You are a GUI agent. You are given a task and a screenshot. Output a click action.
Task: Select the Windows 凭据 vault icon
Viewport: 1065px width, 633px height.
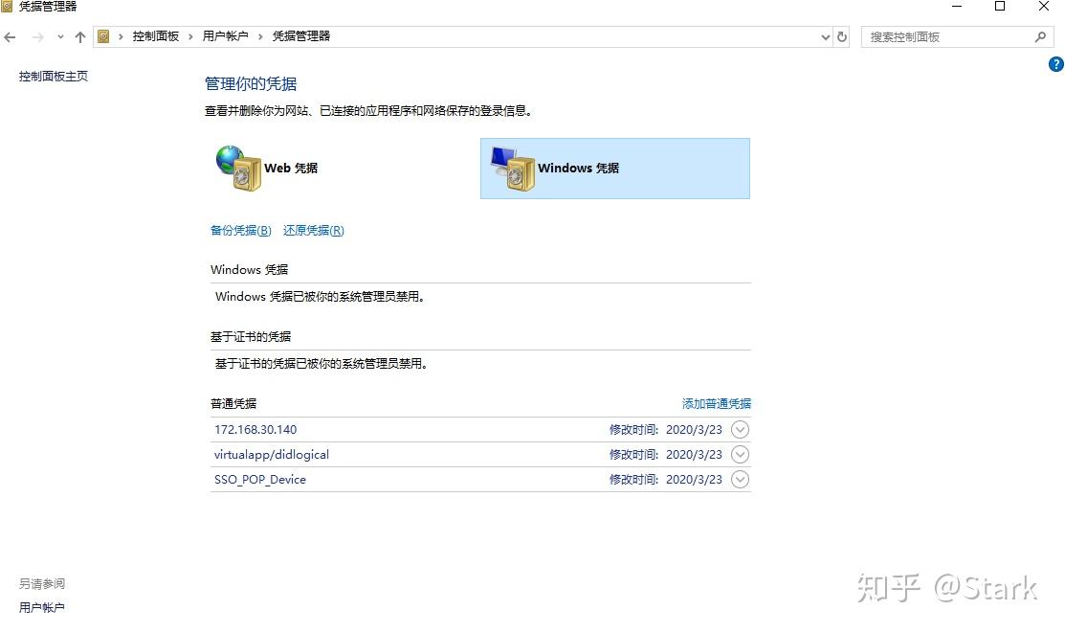point(513,169)
